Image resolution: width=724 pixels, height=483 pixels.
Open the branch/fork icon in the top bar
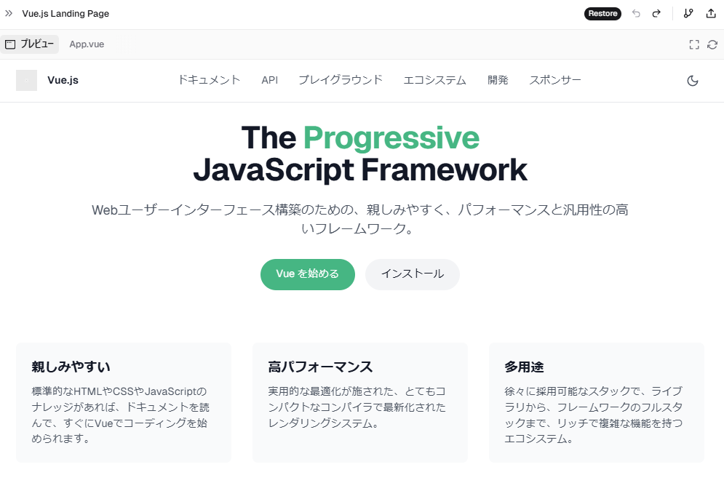click(688, 13)
